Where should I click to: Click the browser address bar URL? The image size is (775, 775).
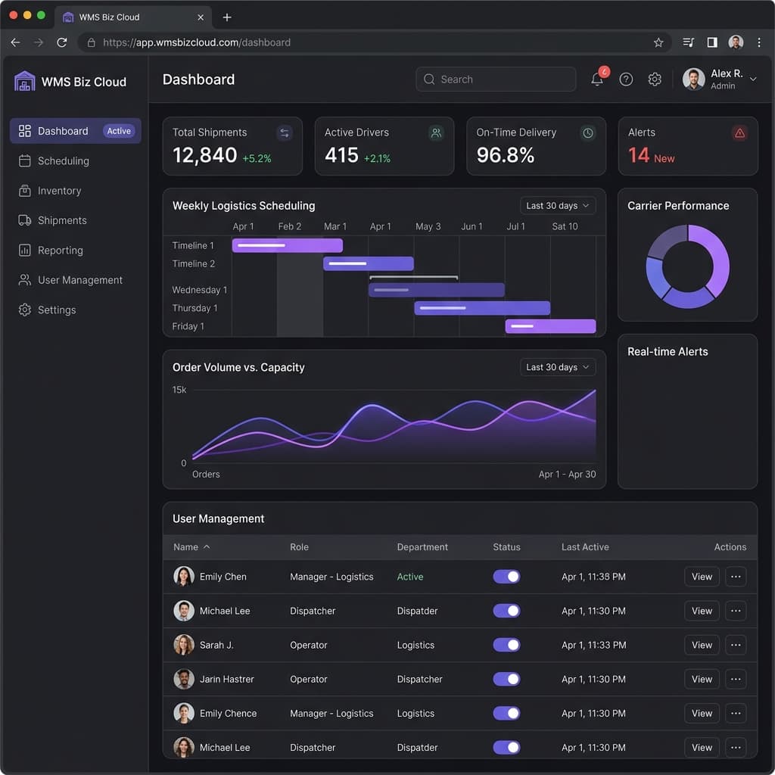click(197, 42)
